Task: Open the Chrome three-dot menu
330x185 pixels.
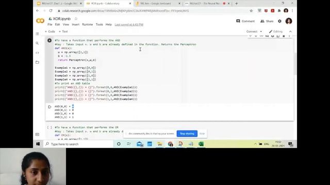Action: coord(292,11)
